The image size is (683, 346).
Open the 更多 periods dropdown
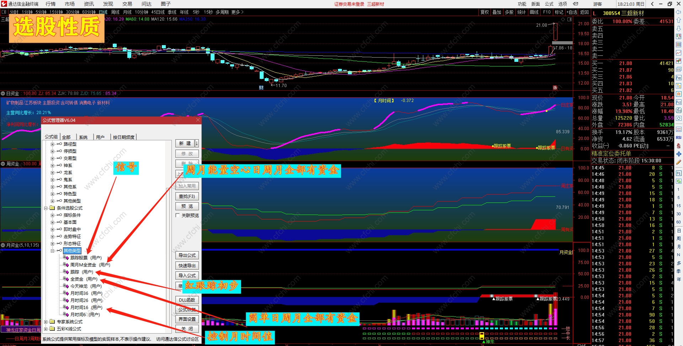tap(237, 12)
